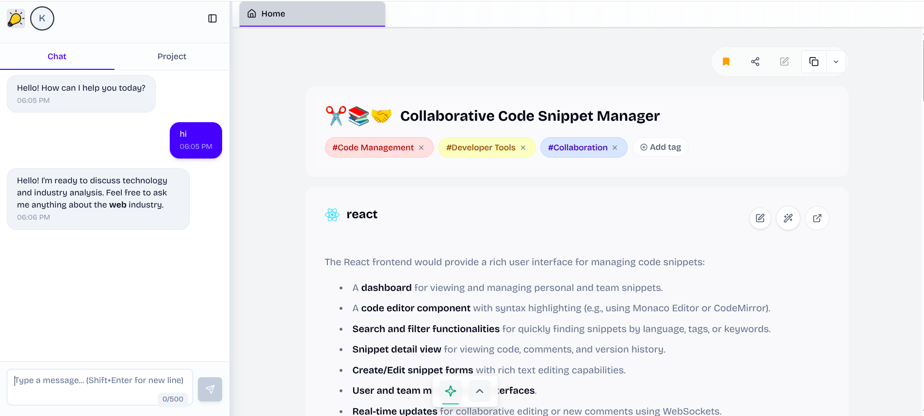This screenshot has height=416, width=924.
Task: Remove the #Collaboration tag
Action: pyautogui.click(x=615, y=148)
